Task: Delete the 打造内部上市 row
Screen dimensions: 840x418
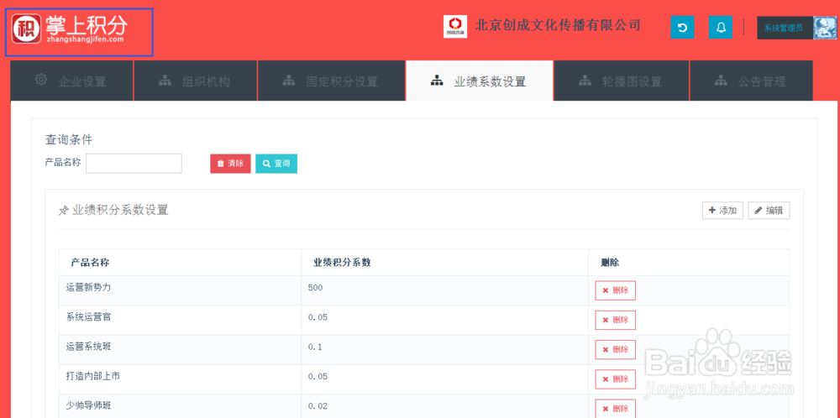Action: click(615, 379)
